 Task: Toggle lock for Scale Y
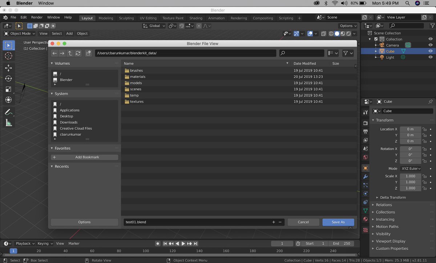pos(424,182)
